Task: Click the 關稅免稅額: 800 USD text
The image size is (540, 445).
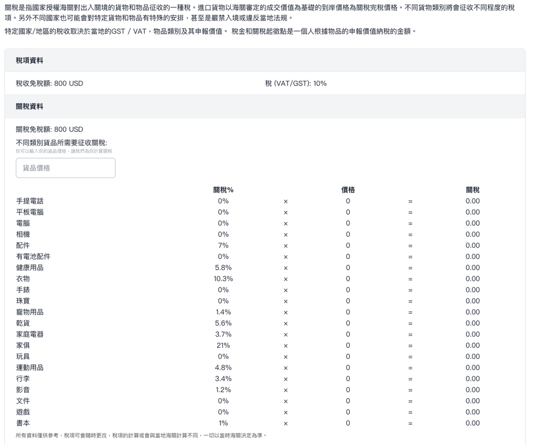Action: (x=49, y=130)
